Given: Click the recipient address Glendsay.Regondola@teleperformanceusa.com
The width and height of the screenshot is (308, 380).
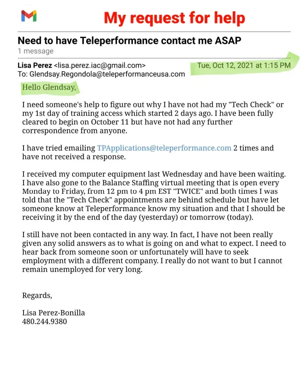Looking at the screenshot, I should (107, 74).
